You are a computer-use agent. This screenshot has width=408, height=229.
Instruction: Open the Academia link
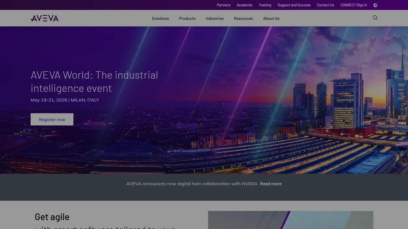click(x=244, y=5)
